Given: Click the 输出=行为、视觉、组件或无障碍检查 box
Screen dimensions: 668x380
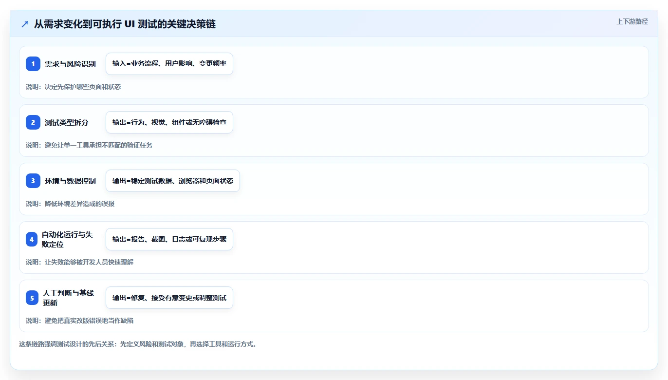Looking at the screenshot, I should (169, 122).
